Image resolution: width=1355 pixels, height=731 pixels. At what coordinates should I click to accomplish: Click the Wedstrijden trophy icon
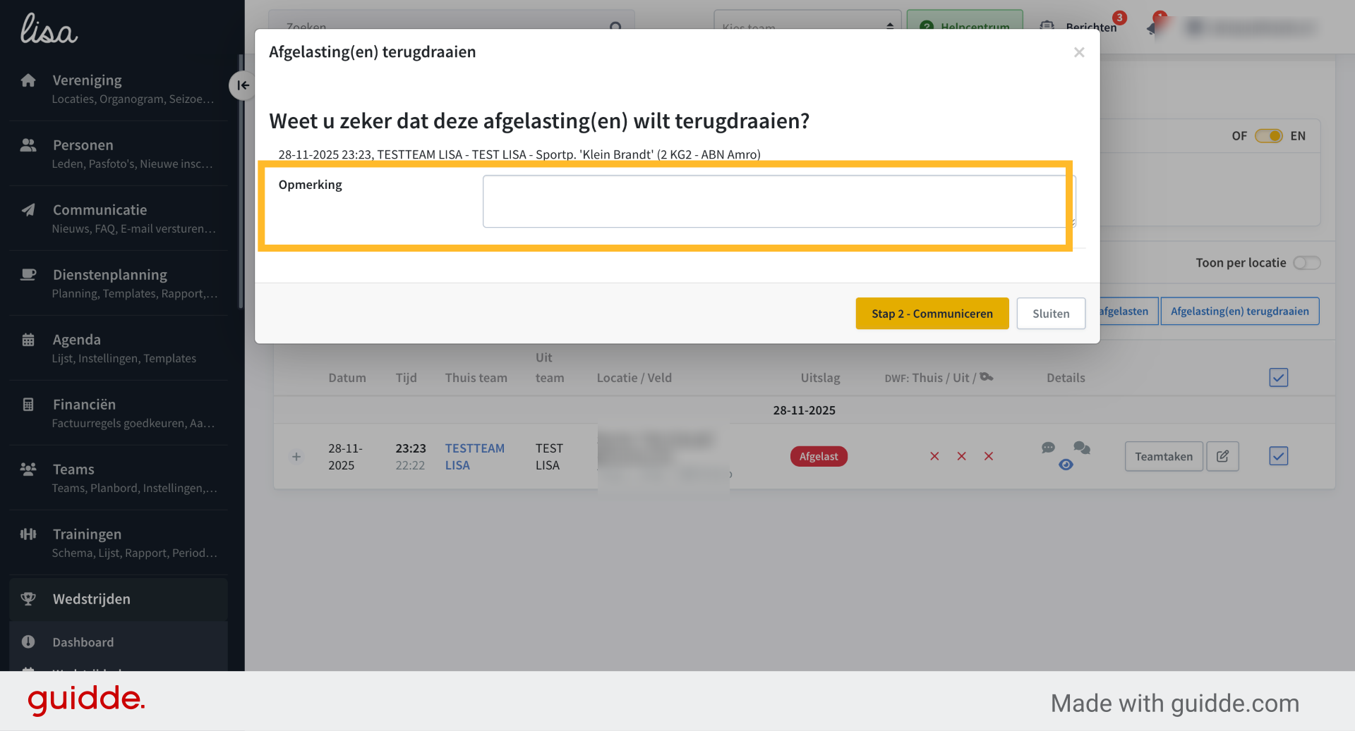point(28,599)
